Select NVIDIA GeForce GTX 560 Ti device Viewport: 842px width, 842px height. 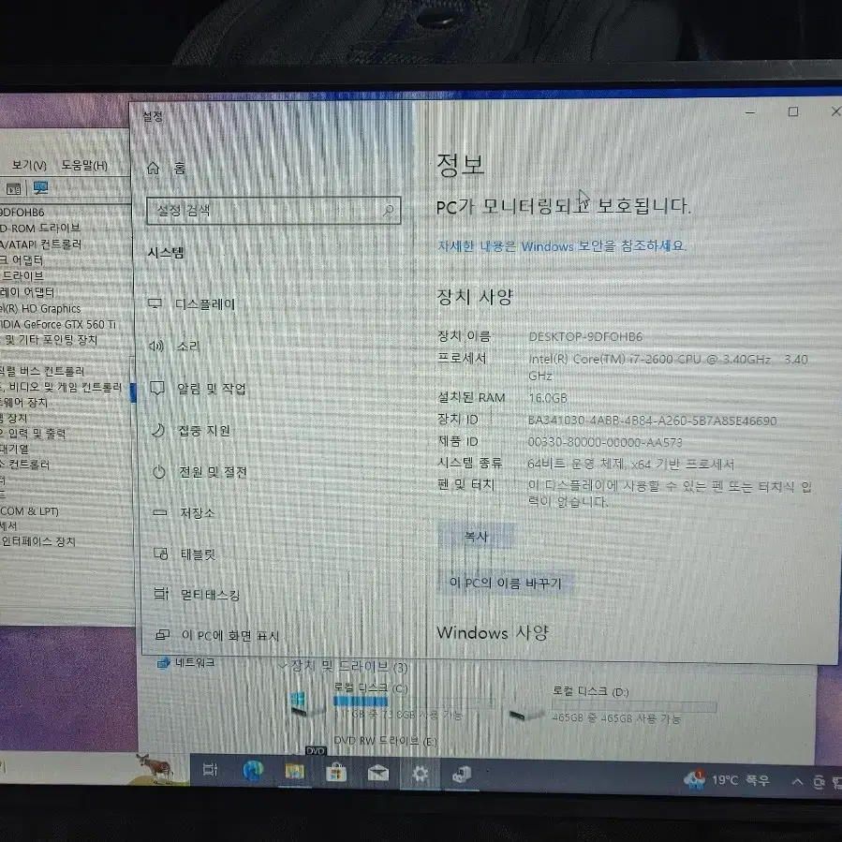coord(58,324)
